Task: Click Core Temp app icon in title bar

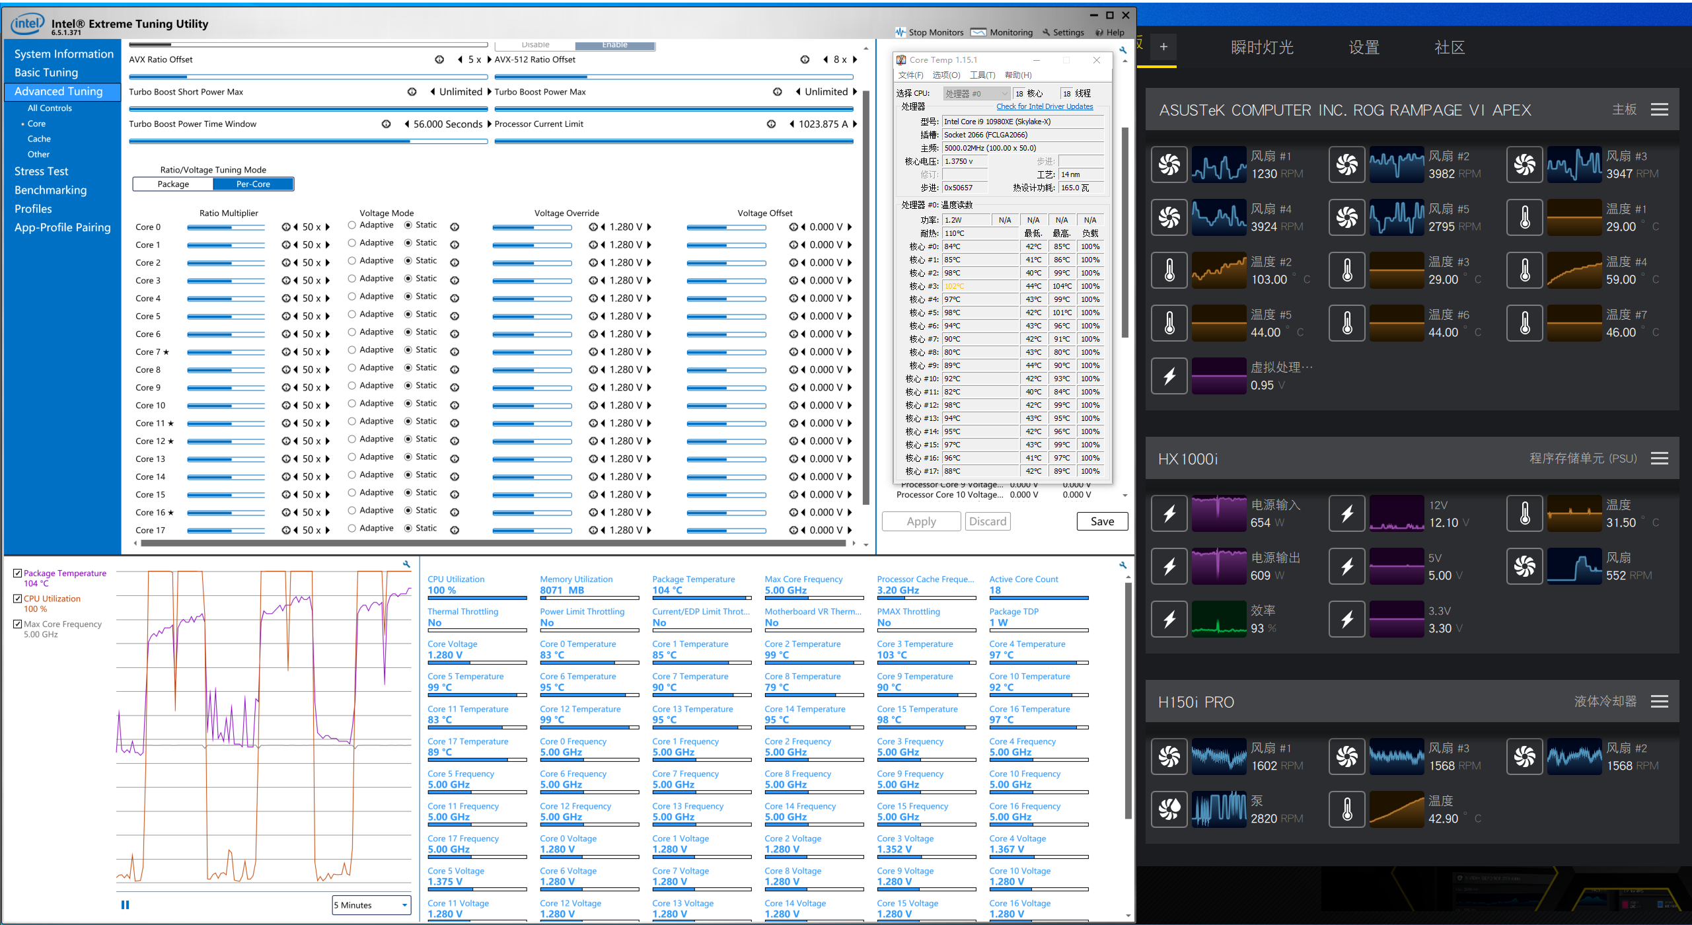Action: pyautogui.click(x=901, y=60)
